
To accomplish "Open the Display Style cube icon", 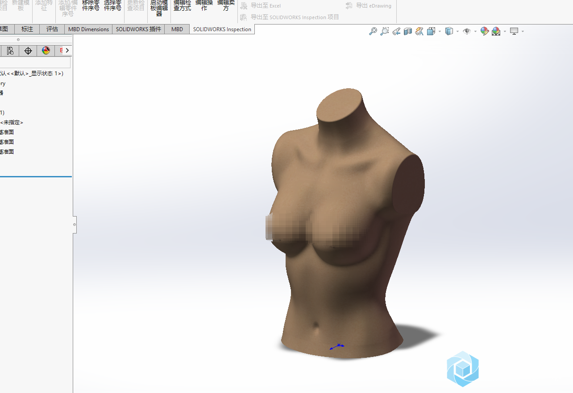I will [x=449, y=31].
